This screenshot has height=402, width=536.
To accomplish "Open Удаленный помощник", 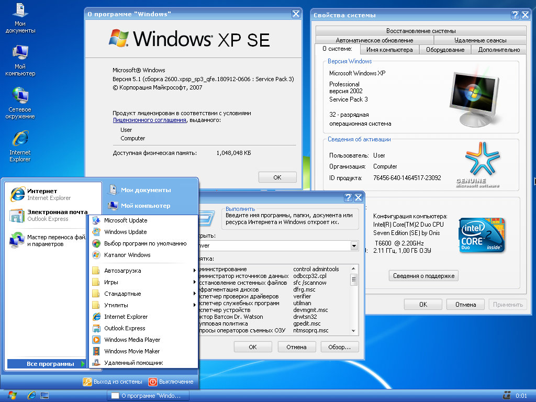I will click(143, 363).
